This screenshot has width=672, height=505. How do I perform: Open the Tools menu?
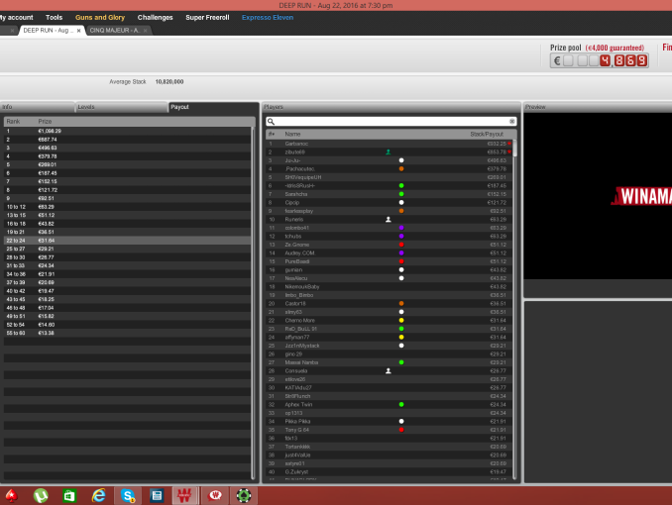pyautogui.click(x=54, y=17)
